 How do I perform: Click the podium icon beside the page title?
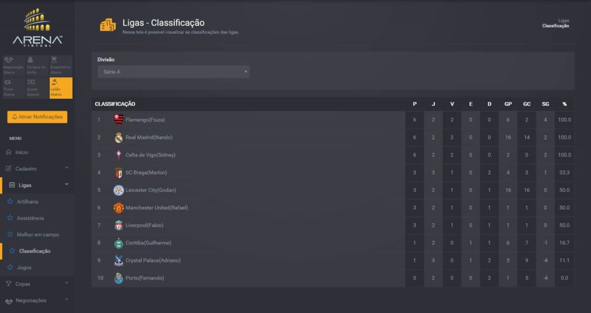tap(108, 25)
